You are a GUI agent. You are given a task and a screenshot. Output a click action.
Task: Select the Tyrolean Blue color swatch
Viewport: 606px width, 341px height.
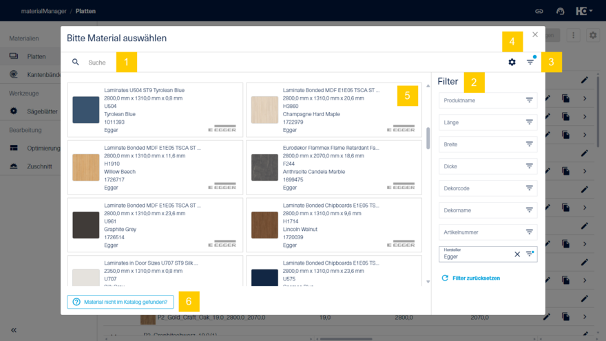(86, 110)
